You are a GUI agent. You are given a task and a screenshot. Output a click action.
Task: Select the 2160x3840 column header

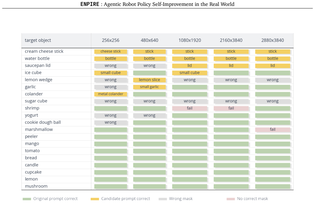pos(231,40)
